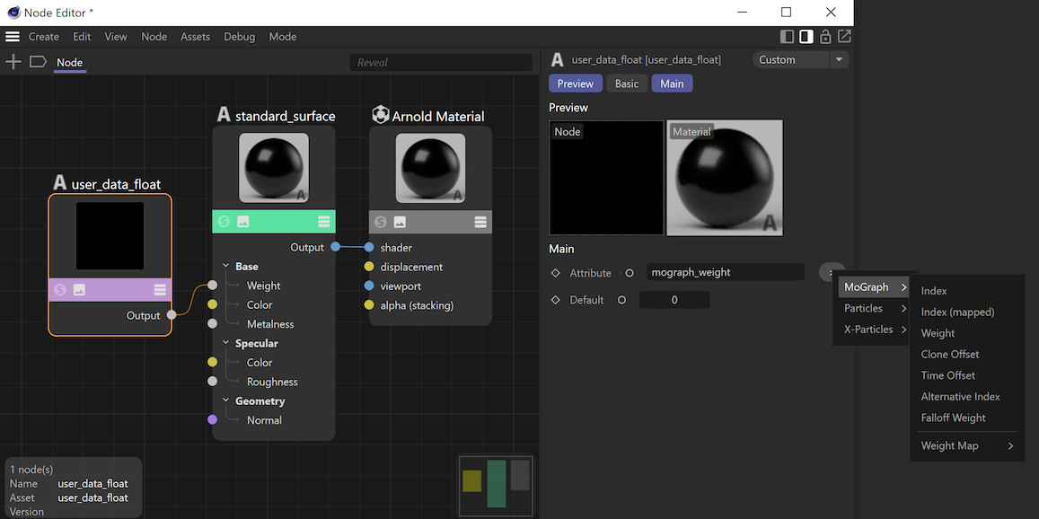Click the Default port circle
Viewport: 1039px width, 519px height.
pyautogui.click(x=621, y=300)
